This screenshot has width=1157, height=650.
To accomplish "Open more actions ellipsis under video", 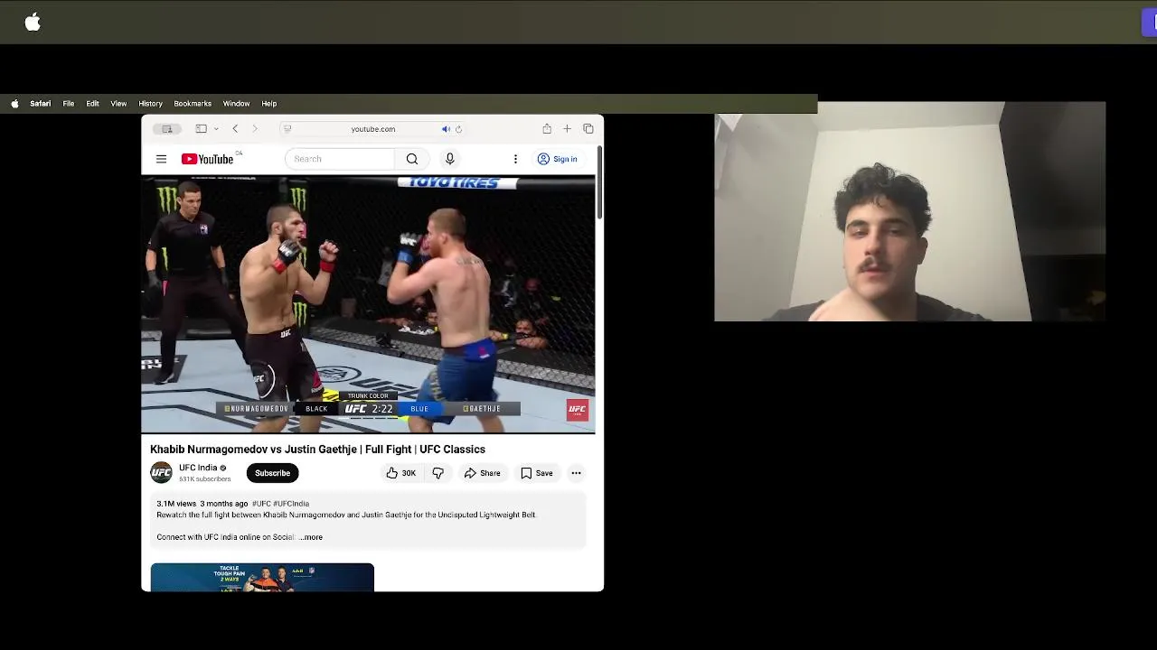I will [x=576, y=473].
